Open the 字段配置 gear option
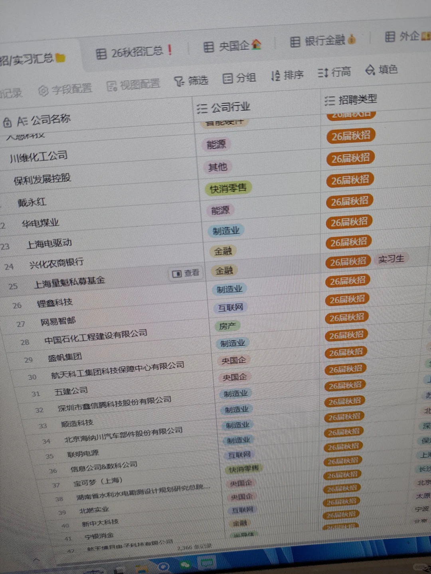Image resolution: width=431 pixels, height=574 pixels. [65, 90]
